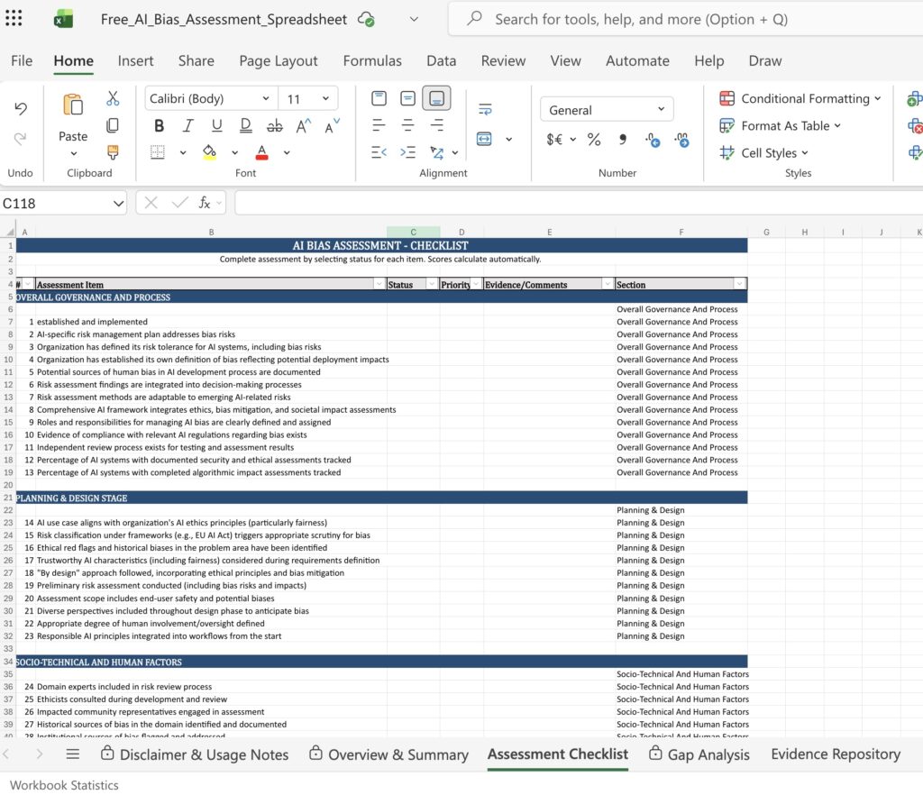Choose the red Font Color swatch

[260, 151]
